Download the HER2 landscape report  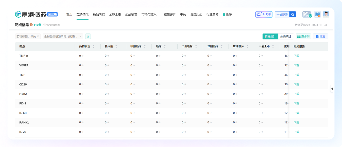tap(296, 94)
